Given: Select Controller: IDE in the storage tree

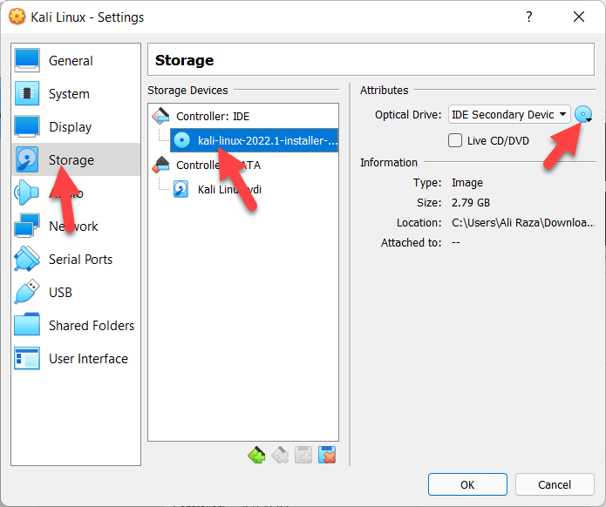Looking at the screenshot, I should click(x=212, y=116).
